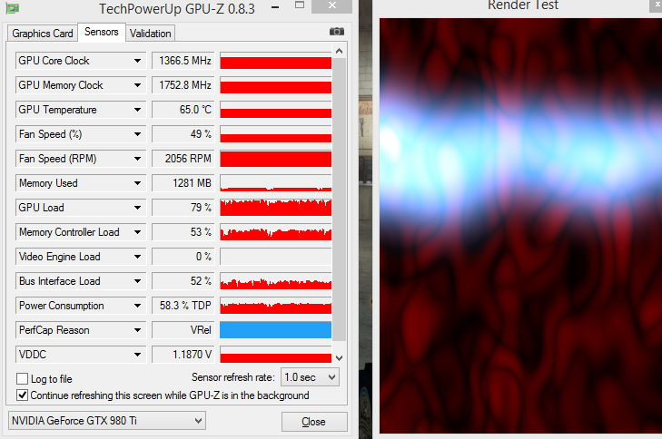Click the VRel PerfCap value
Image resolution: width=662 pixels, height=439 pixels.
(x=183, y=330)
